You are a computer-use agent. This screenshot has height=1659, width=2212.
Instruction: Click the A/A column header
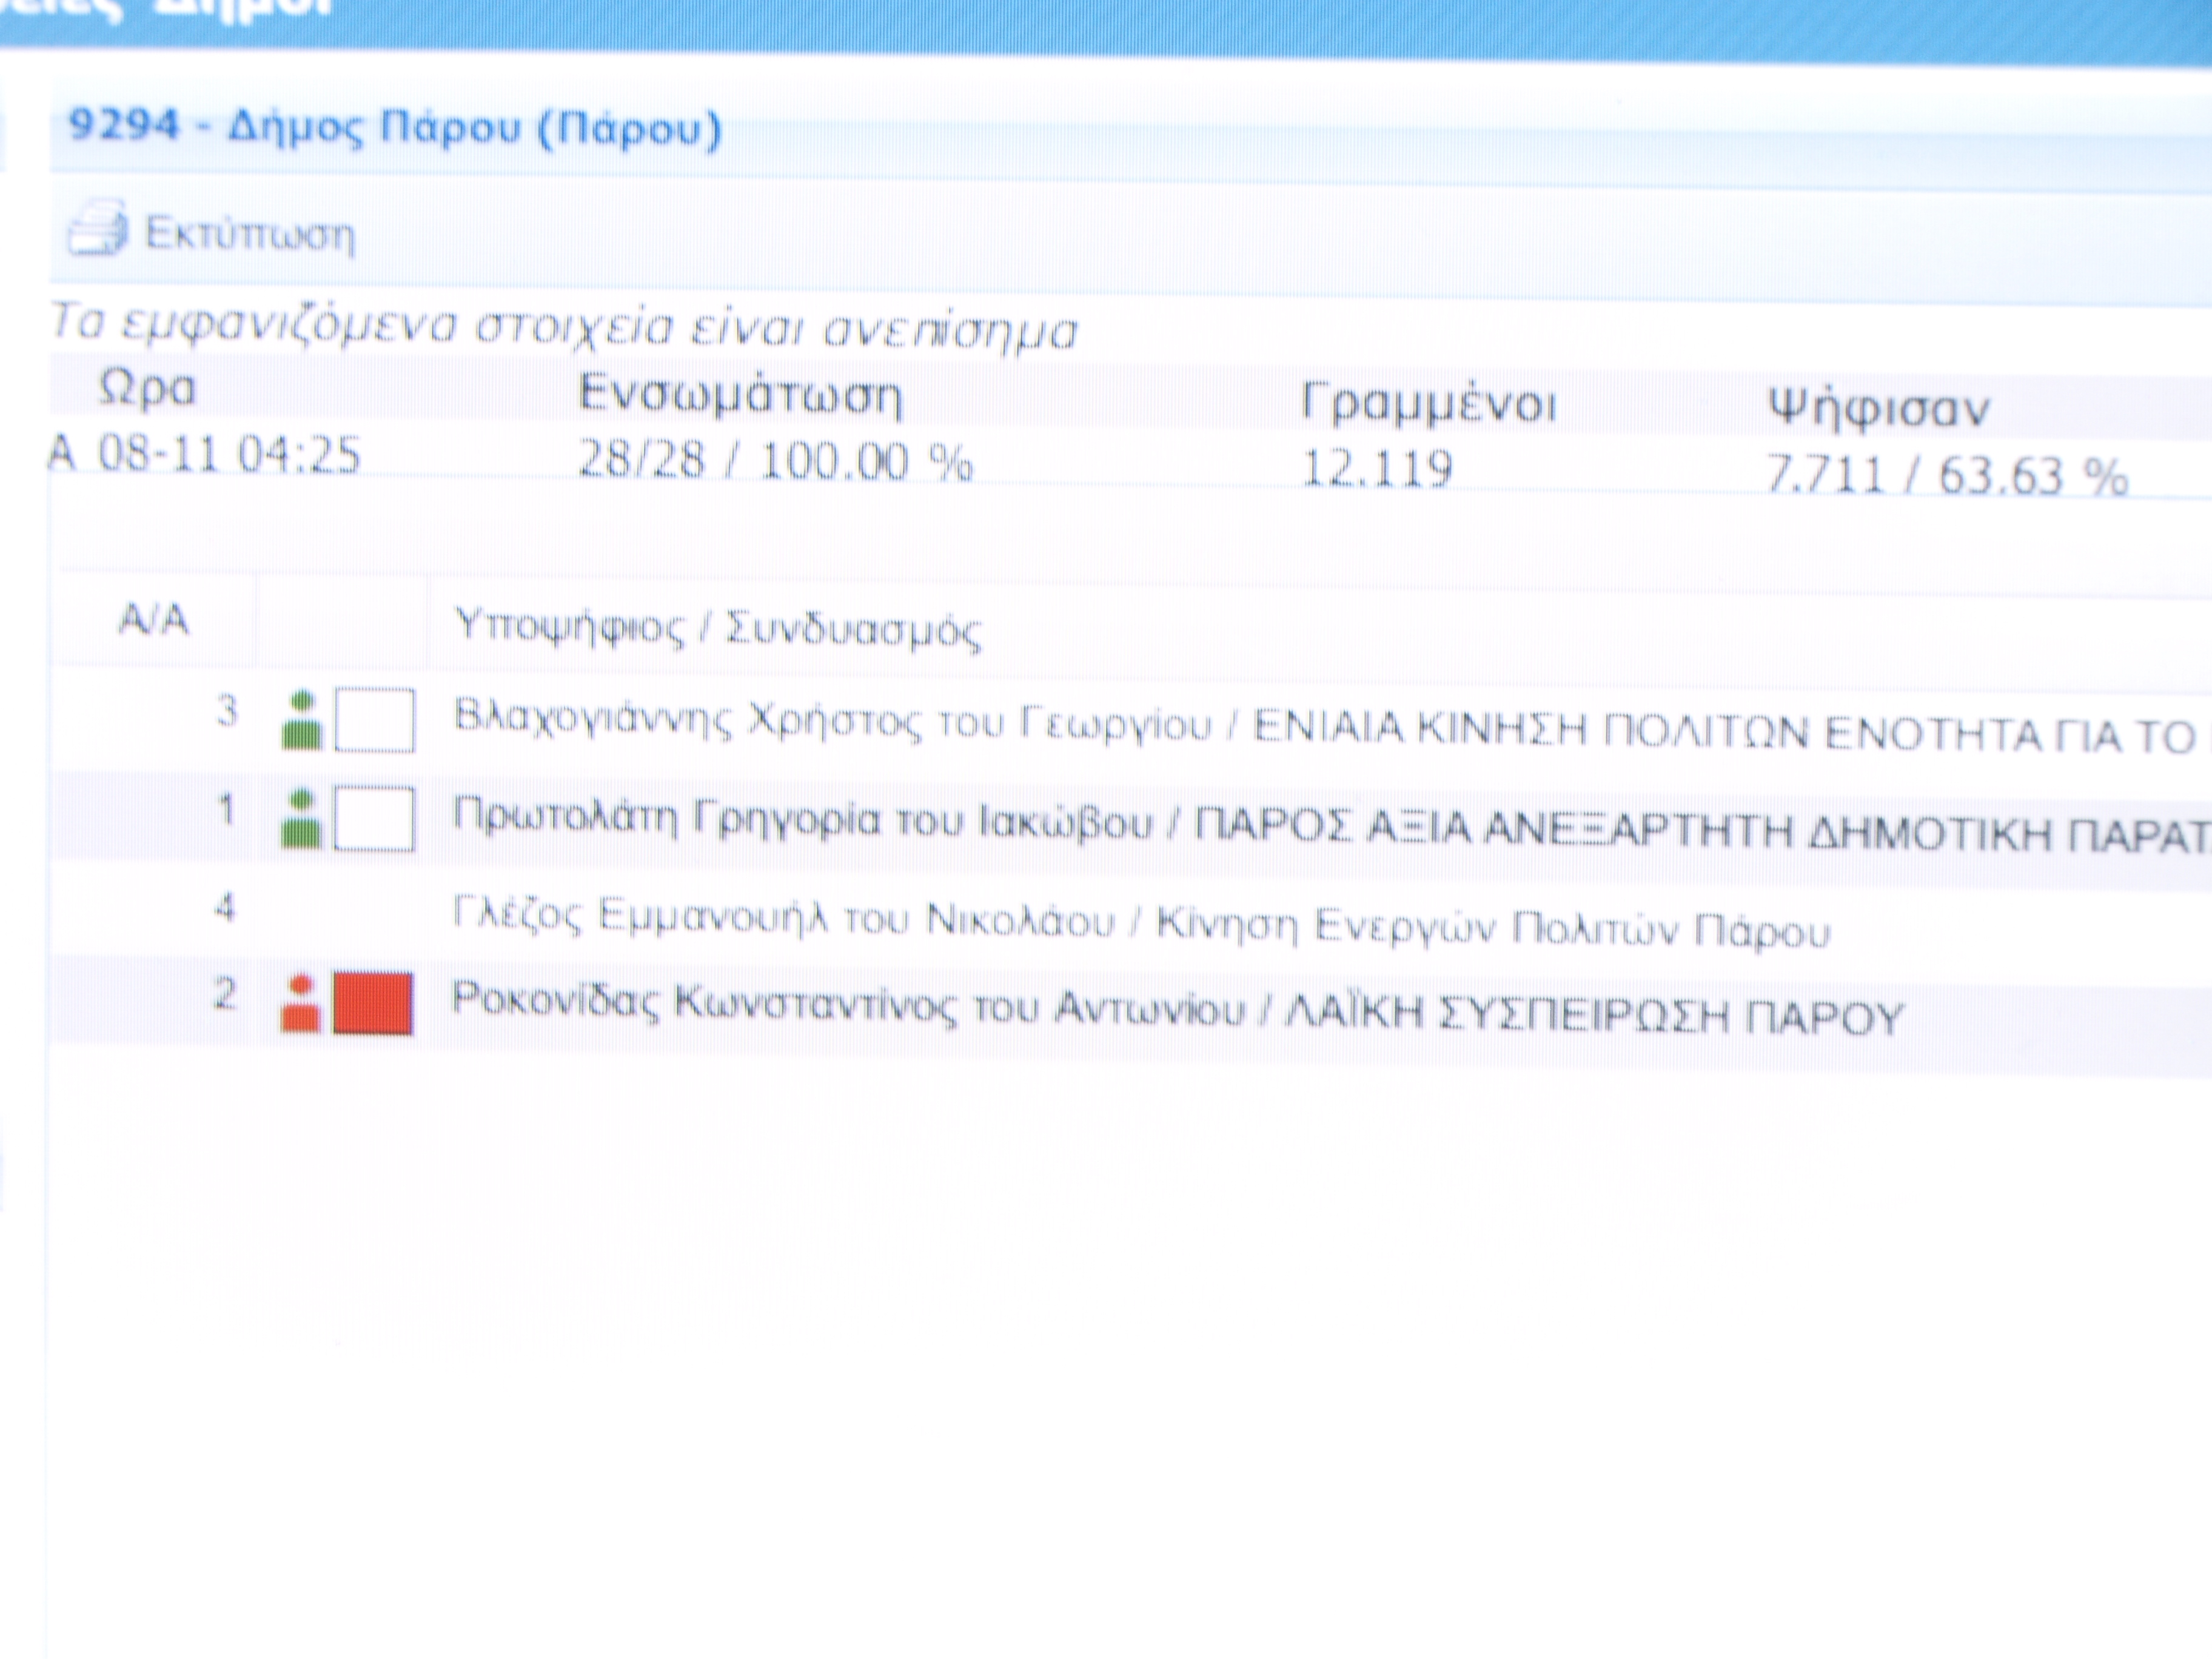(x=154, y=619)
